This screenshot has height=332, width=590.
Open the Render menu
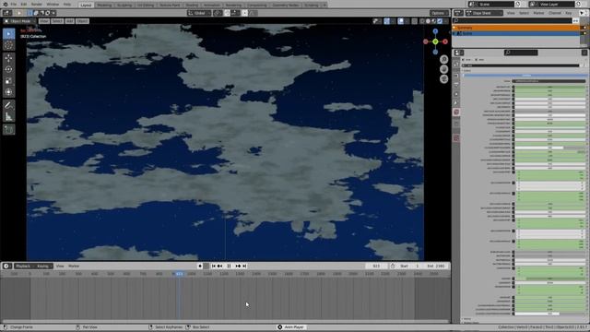[37, 4]
